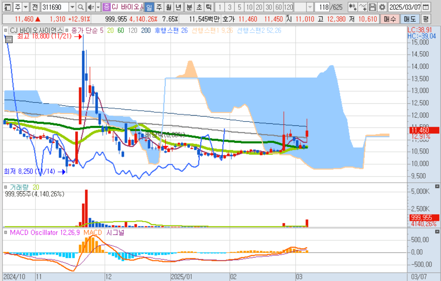
Task: Click the panel layout icon at toolbar start
Action: (x=7, y=7)
